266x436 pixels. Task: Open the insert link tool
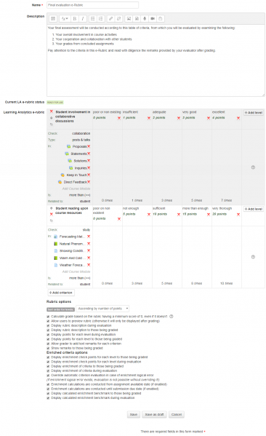[110, 19]
